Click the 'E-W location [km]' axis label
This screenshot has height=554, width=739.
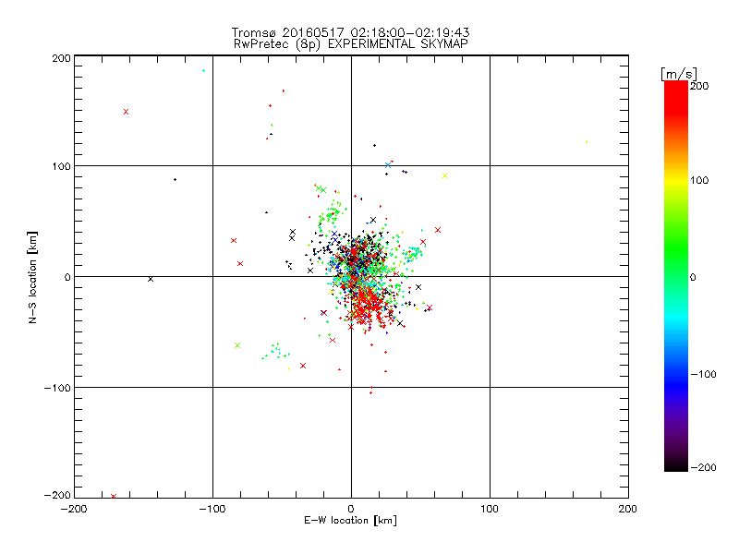tap(350, 520)
